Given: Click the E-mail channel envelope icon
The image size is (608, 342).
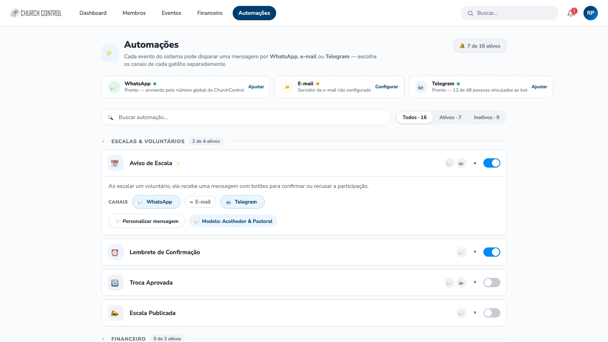Looking at the screenshot, I should pos(287,87).
